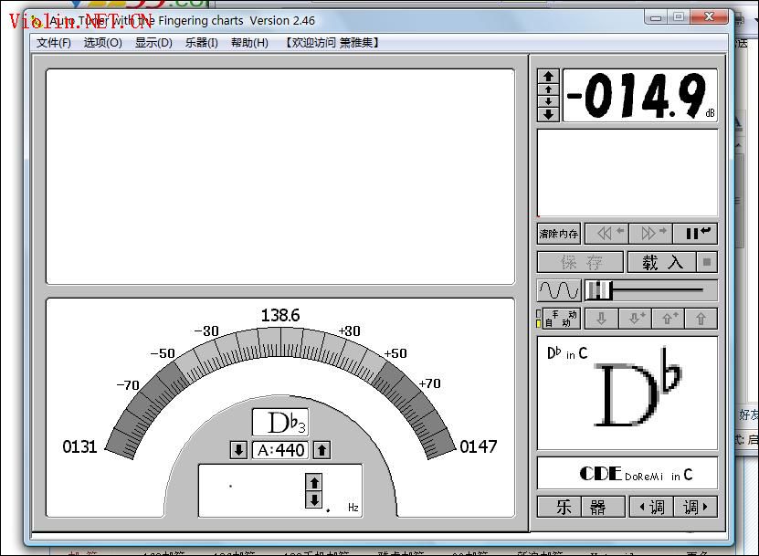Viewport: 759px width, 556px height.
Task: Click the CDE DoReMi notation display
Action: tap(627, 473)
